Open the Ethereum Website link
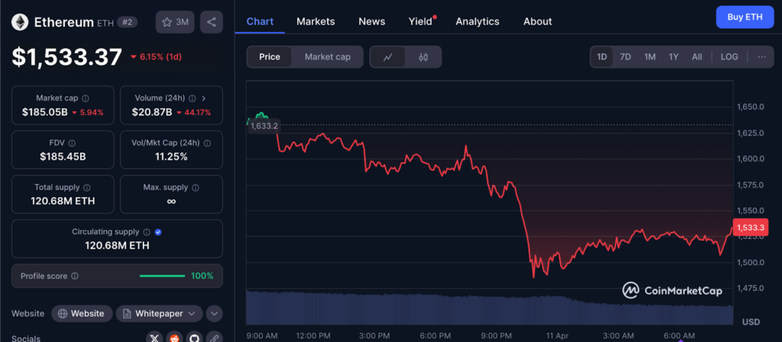Viewport: 782px width, 342px height. point(82,314)
